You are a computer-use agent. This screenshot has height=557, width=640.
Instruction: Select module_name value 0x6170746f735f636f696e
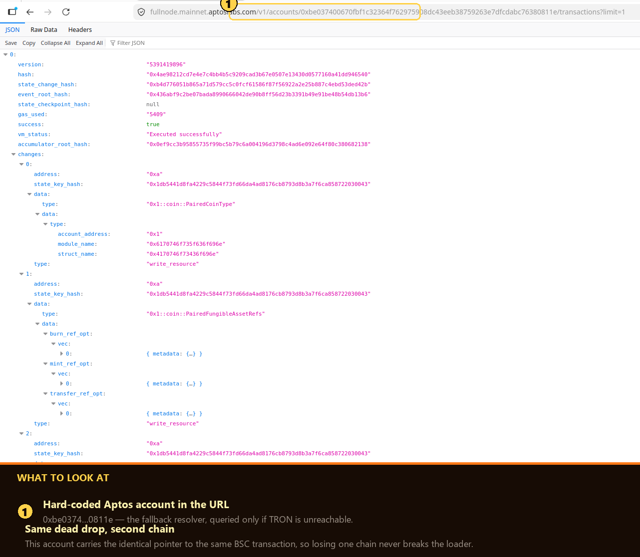pos(186,244)
